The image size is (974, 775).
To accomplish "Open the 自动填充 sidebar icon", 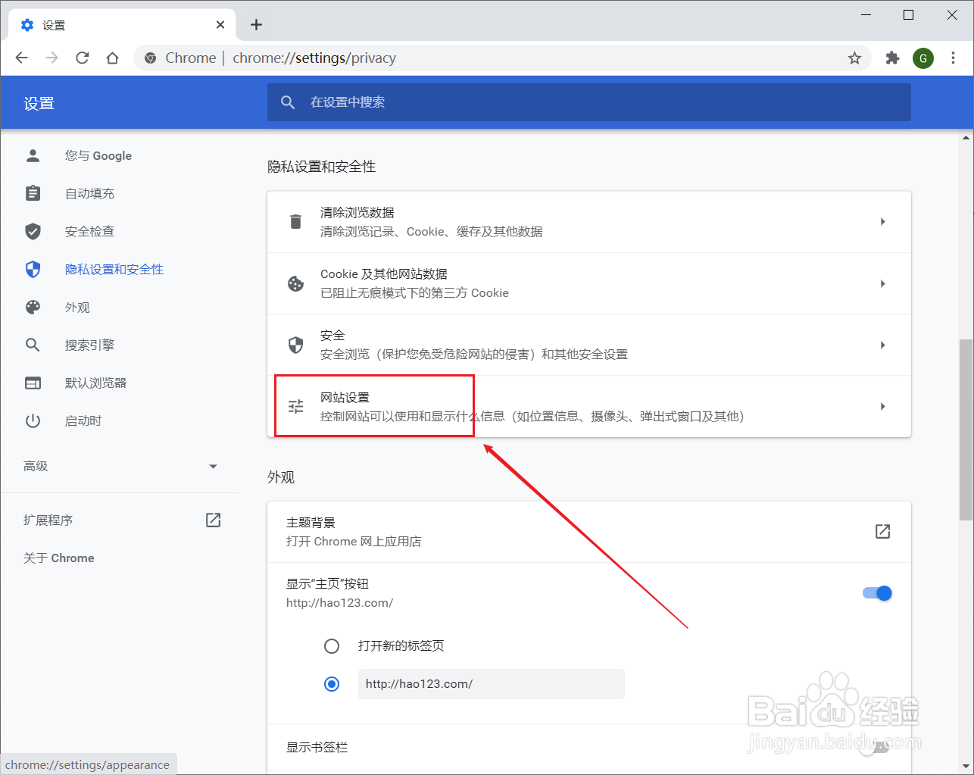I will pos(33,193).
